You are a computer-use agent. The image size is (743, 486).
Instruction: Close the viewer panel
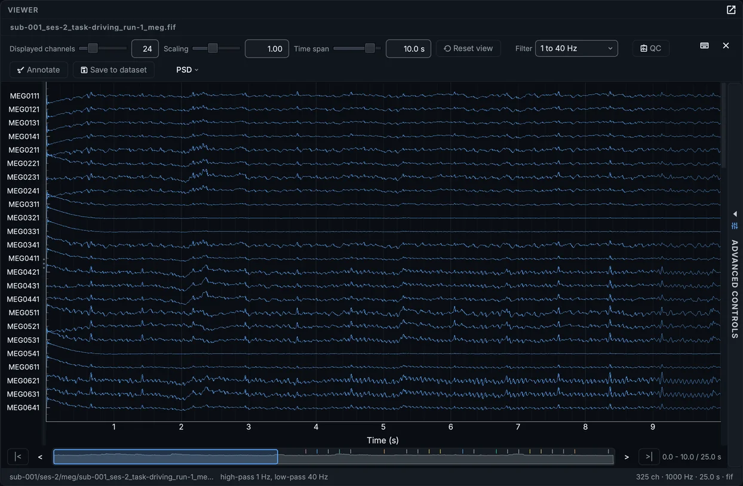coord(726,45)
